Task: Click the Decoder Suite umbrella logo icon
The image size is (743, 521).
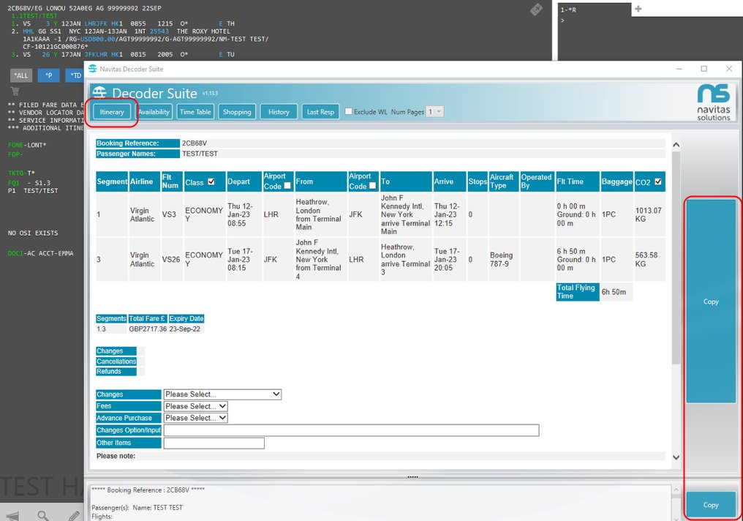Action: coord(99,92)
